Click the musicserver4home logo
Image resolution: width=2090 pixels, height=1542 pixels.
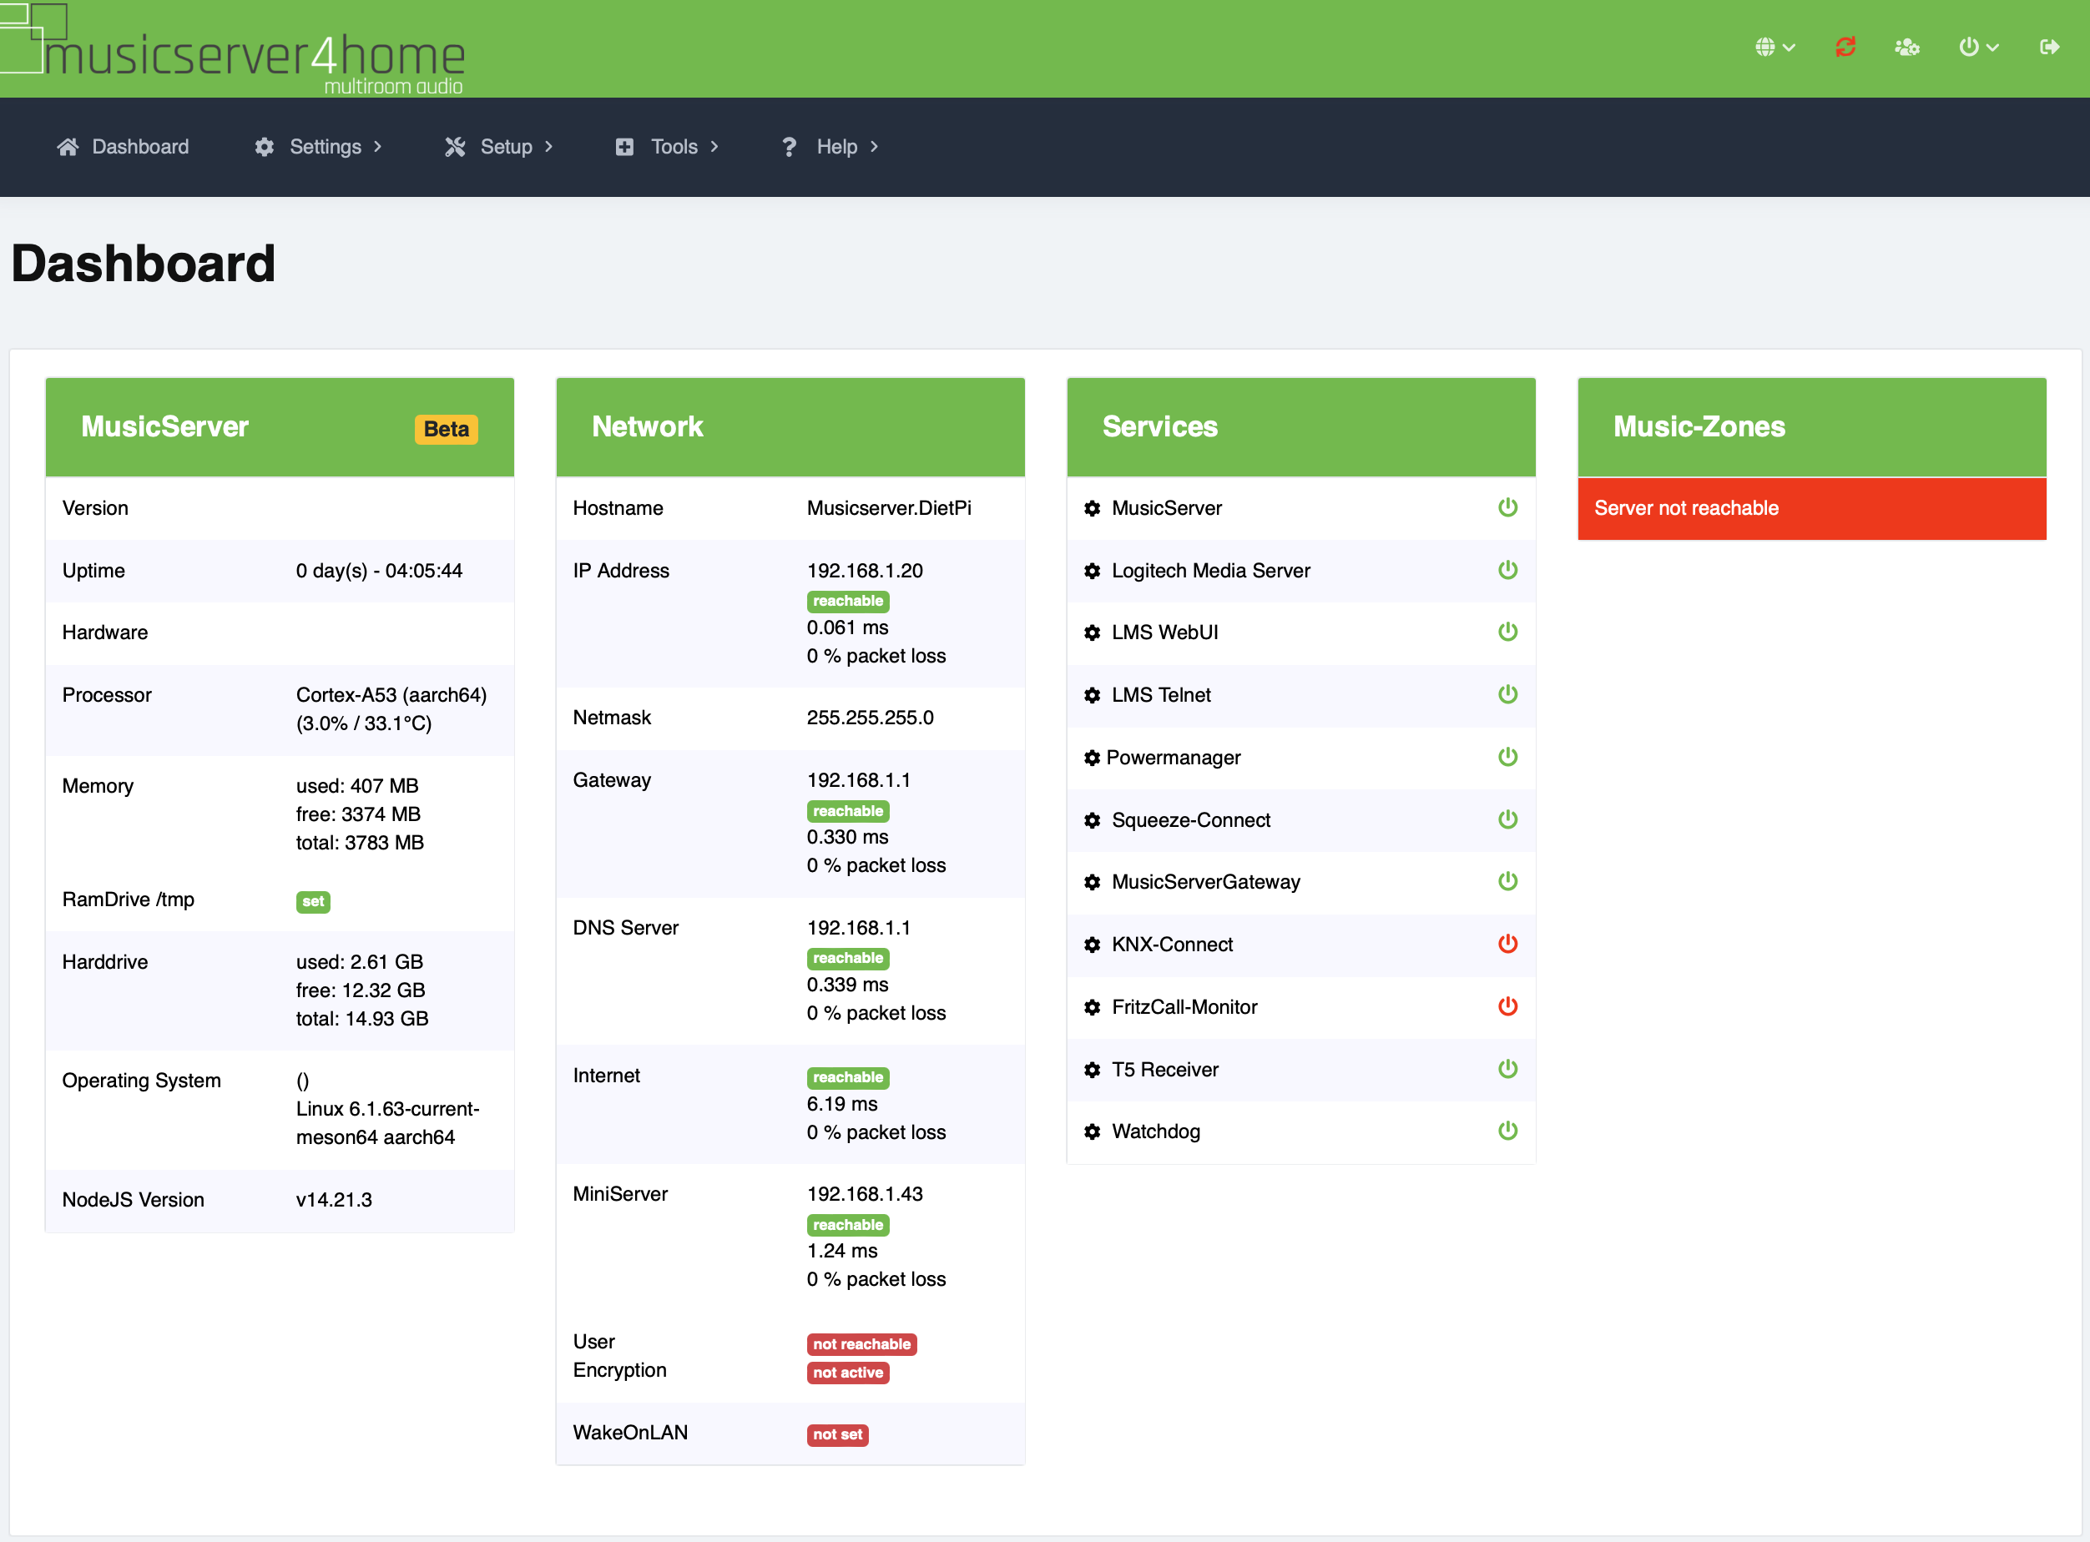234,52
